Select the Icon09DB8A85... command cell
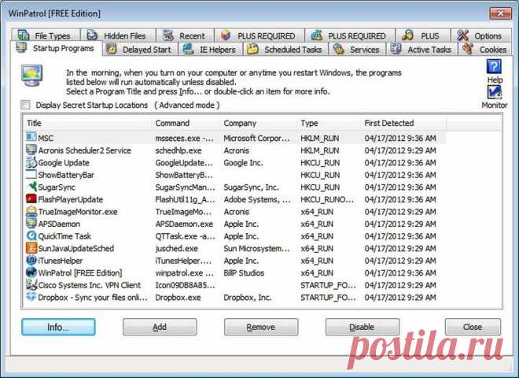 point(185,285)
